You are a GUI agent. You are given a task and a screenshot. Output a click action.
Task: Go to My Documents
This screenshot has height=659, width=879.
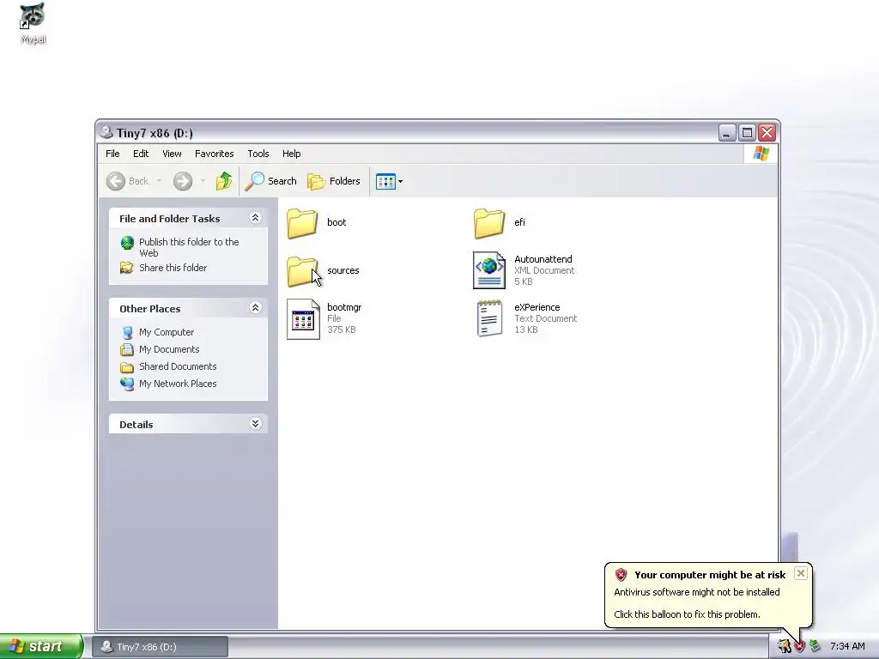tap(169, 349)
